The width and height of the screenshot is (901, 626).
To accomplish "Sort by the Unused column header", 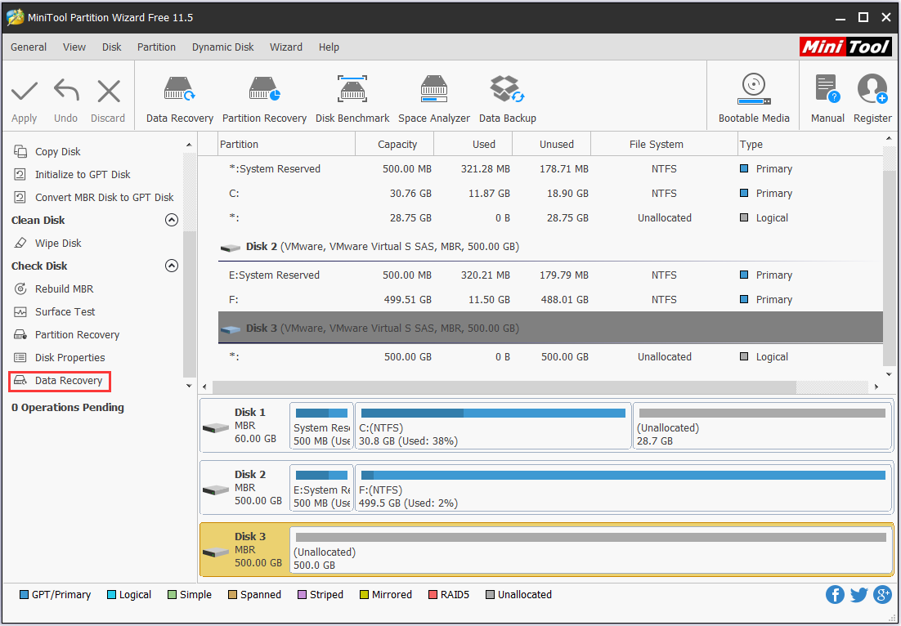I will point(552,144).
